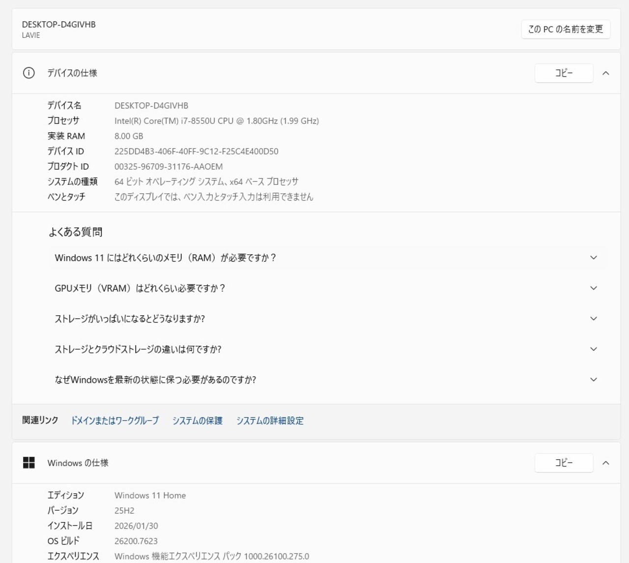Viewport: 629px width, 563px height.
Task: Click the プロダクト ID field label
Action: [68, 167]
